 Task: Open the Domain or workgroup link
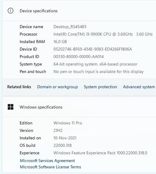(57, 87)
